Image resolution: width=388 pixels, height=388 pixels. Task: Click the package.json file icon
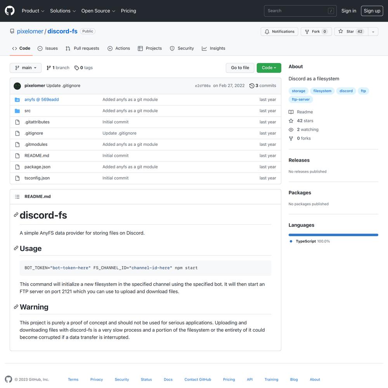point(17,167)
